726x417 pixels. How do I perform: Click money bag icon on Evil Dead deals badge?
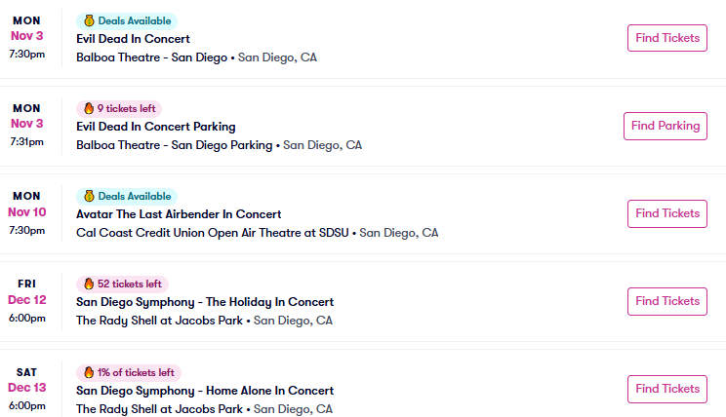click(88, 20)
